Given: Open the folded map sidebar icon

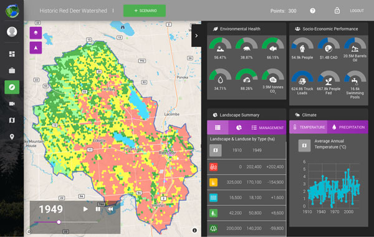Looking at the screenshot, I should (x=12, y=120).
